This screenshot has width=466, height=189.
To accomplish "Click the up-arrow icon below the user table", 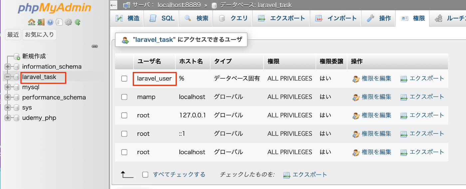I will 127,175.
